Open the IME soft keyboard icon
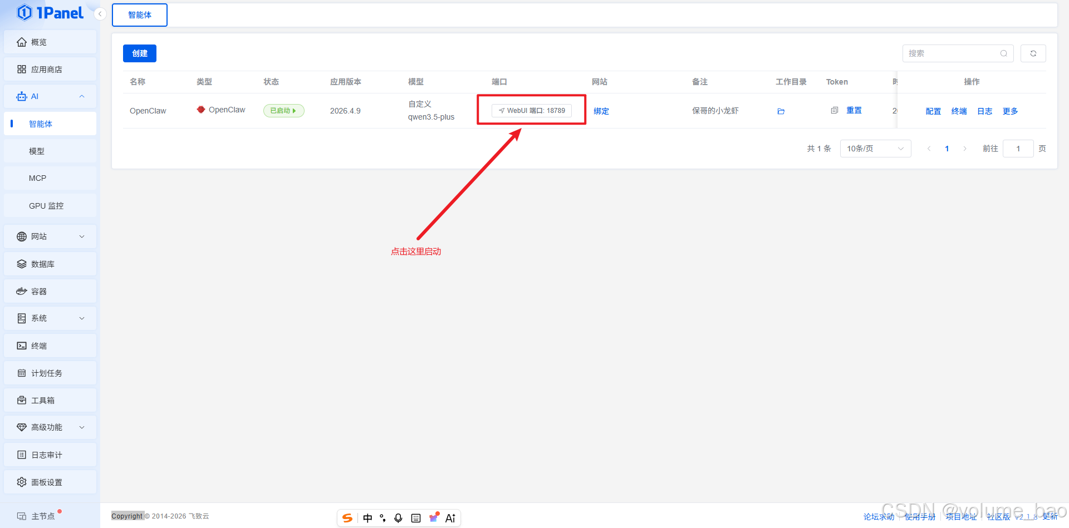1069x528 pixels. point(416,518)
